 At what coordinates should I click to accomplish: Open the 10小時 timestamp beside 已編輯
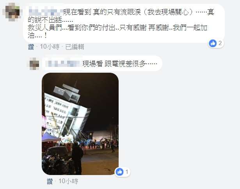tap(50, 47)
